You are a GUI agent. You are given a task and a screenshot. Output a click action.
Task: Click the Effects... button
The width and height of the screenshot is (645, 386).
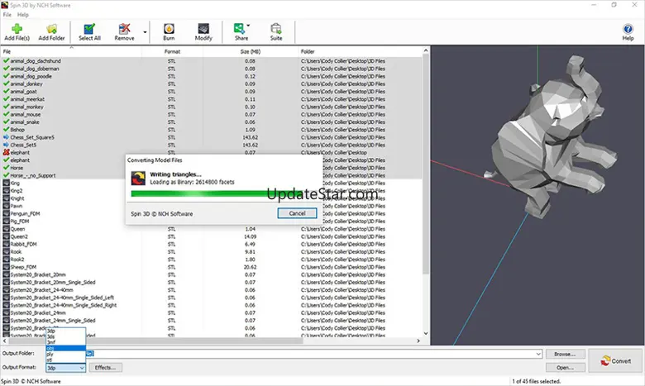(x=105, y=367)
